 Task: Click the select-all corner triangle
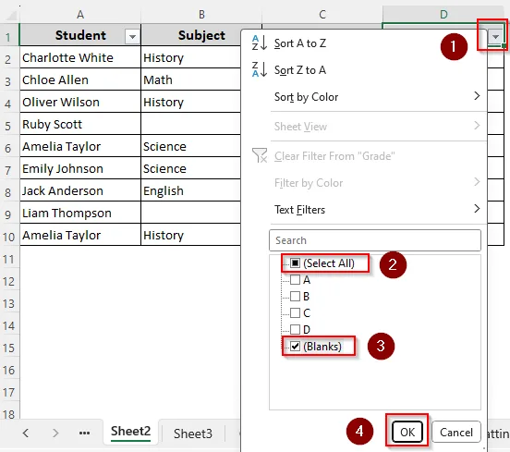coord(10,16)
